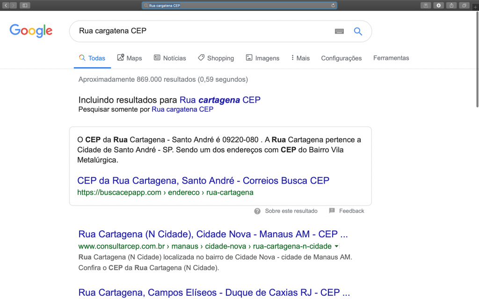Reload page via address bar refresh icon
Viewport: 479px width, 299px height.
click(x=333, y=5)
